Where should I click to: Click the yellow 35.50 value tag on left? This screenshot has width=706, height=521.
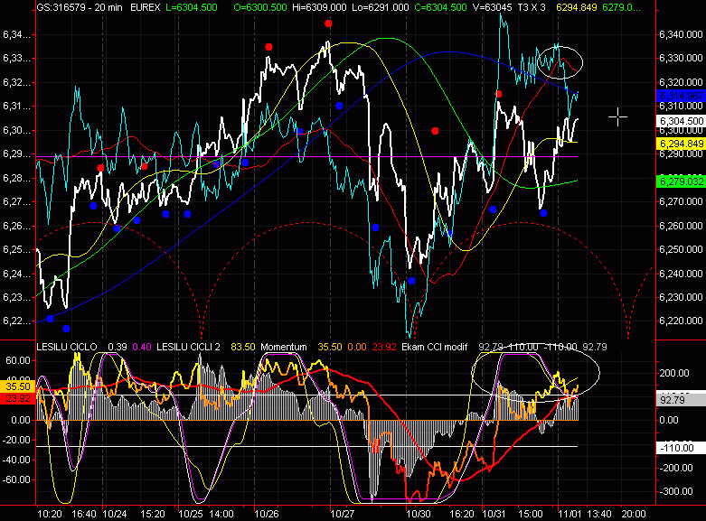click(17, 385)
